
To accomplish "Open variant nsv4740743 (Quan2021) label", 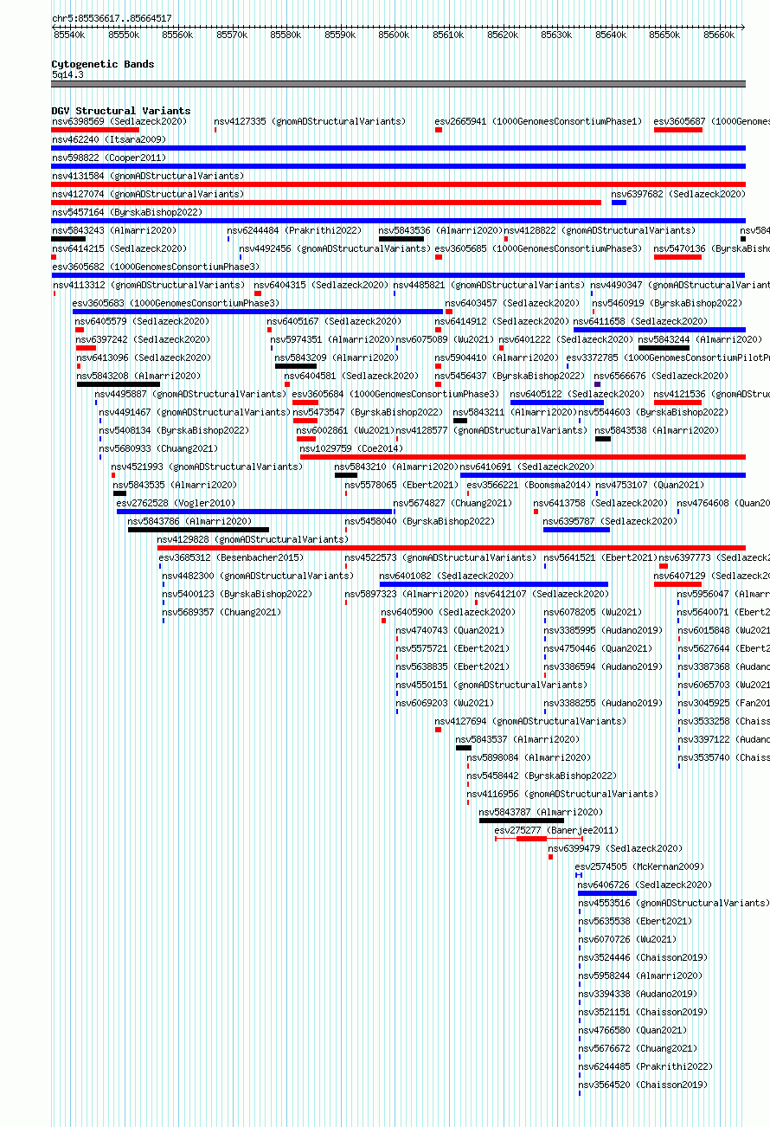I will tap(451, 631).
